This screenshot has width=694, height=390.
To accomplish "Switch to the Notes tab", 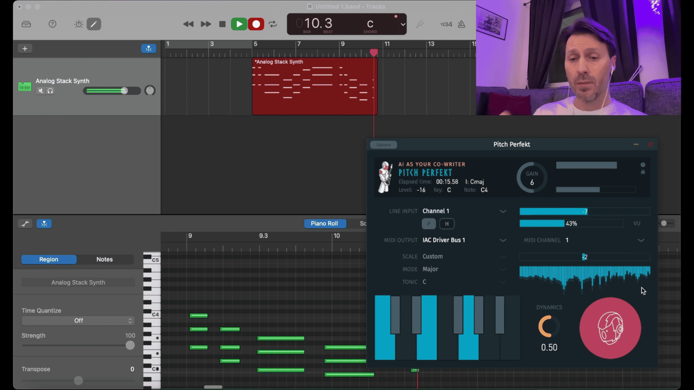I will click(x=104, y=259).
